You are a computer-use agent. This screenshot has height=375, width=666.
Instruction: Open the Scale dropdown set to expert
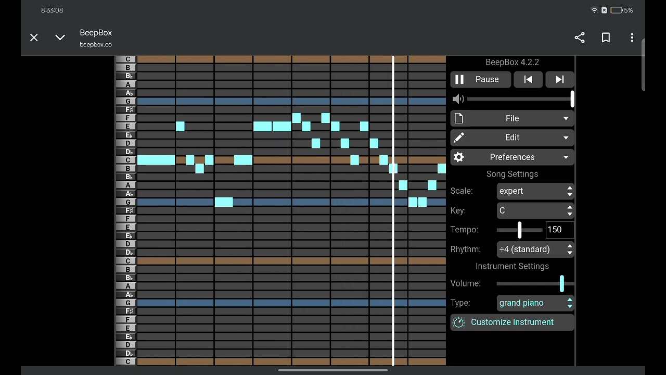[x=535, y=191]
